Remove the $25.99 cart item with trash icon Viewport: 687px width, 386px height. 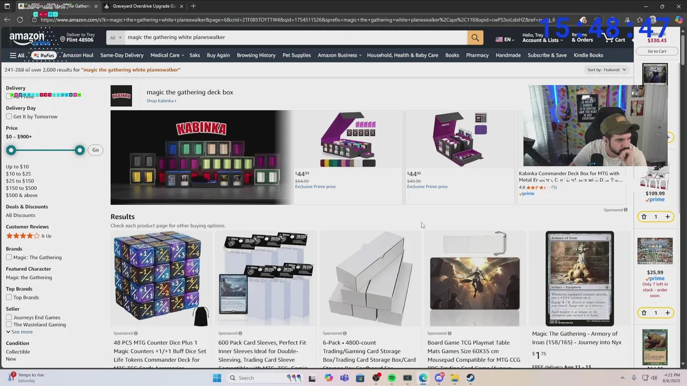click(x=644, y=313)
